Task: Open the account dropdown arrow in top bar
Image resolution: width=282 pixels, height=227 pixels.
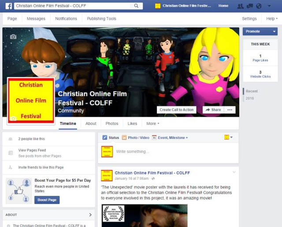Action: [x=269, y=6]
